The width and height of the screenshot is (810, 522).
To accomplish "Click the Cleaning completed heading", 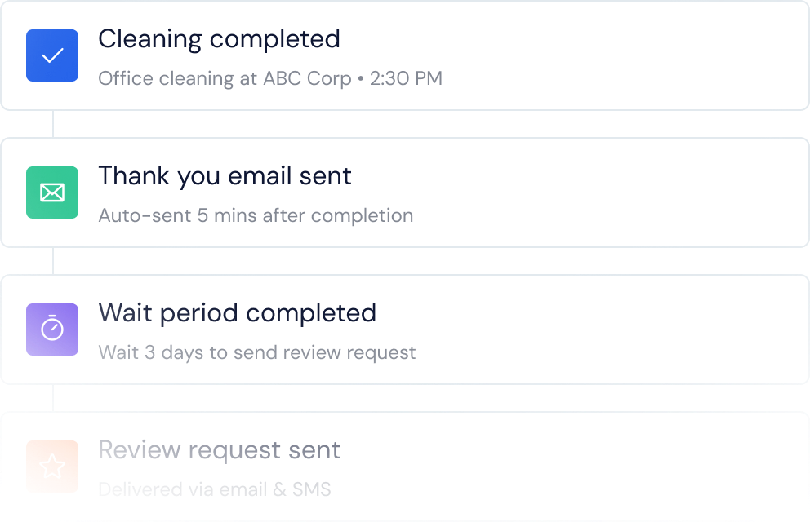I will [x=219, y=38].
